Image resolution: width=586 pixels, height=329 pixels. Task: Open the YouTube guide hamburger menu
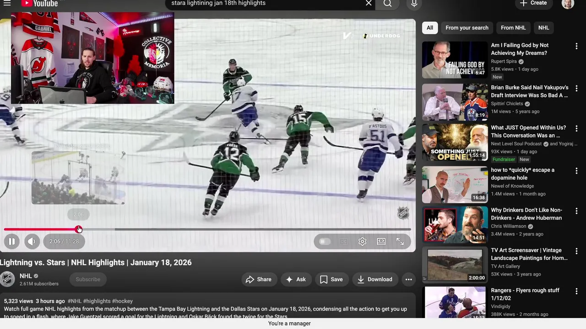[7, 3]
